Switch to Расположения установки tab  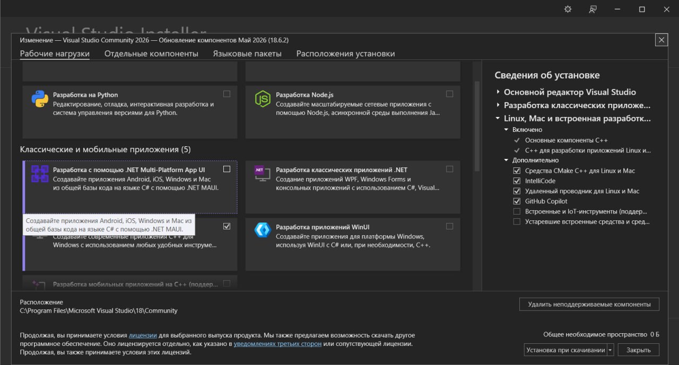[345, 54]
